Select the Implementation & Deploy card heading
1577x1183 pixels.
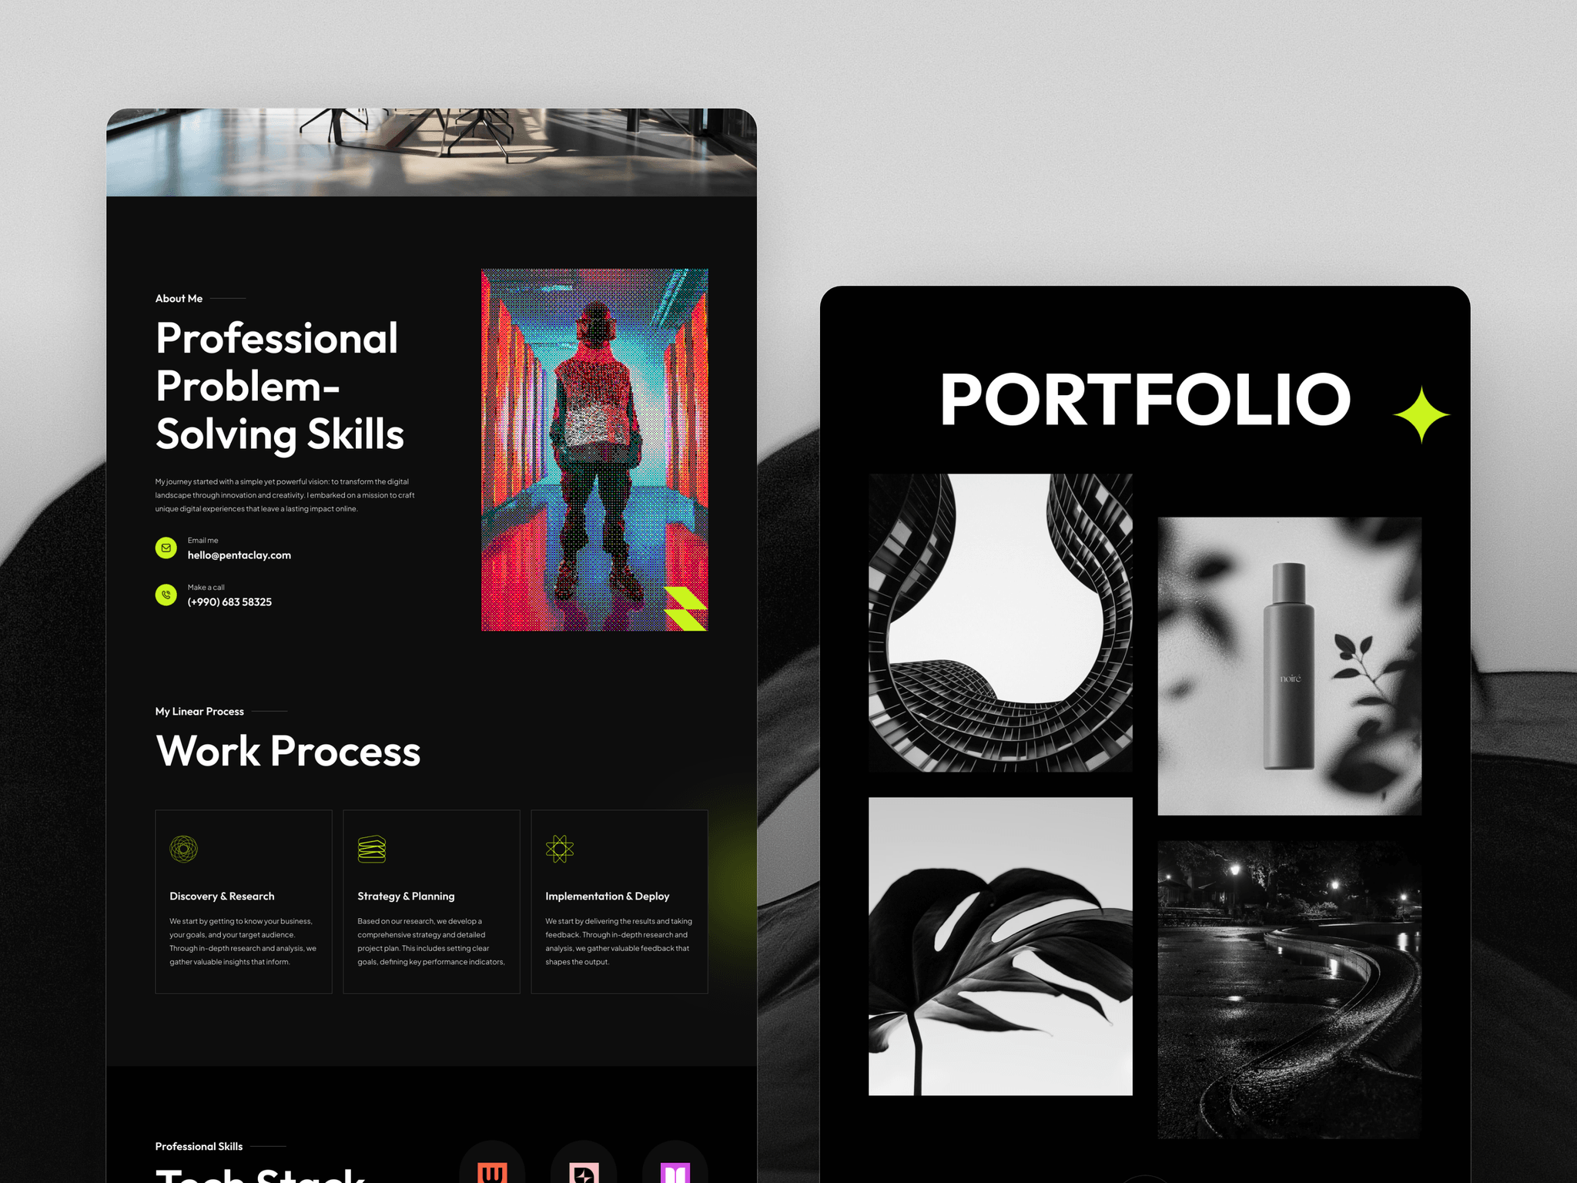[x=607, y=896]
